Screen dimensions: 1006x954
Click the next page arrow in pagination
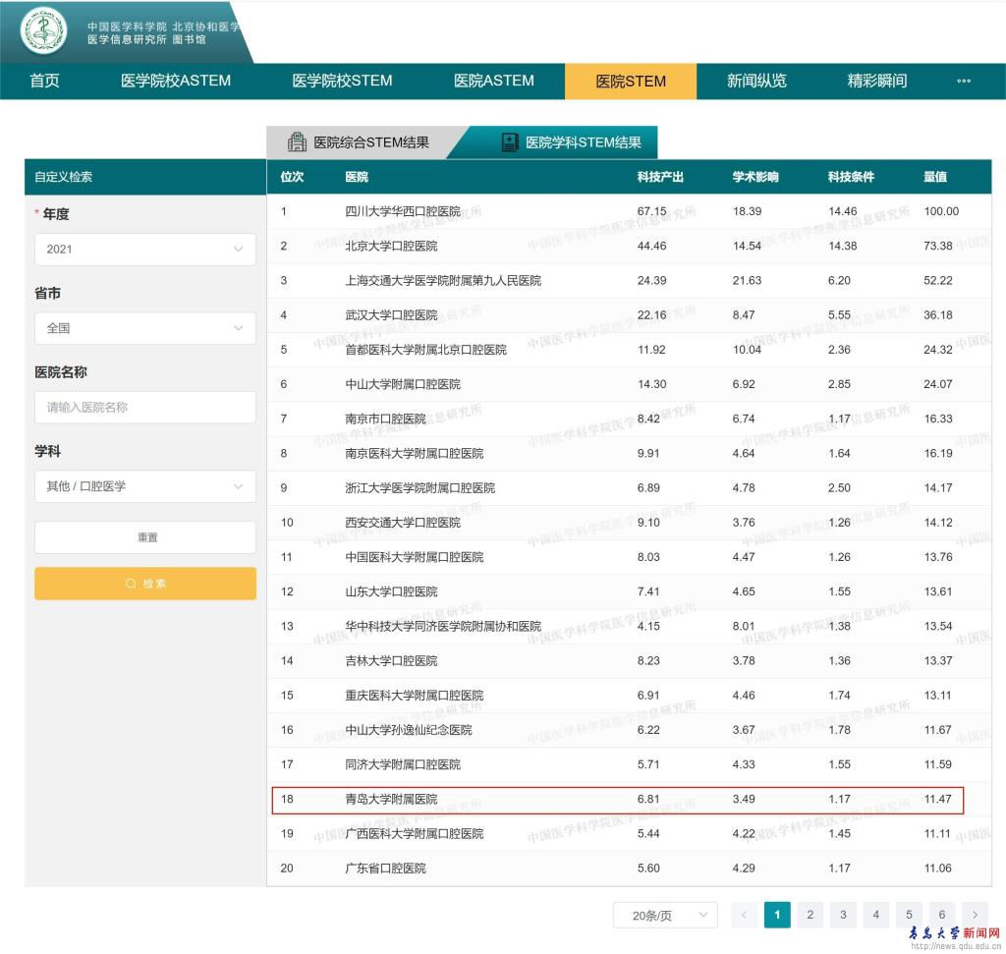pyautogui.click(x=975, y=915)
